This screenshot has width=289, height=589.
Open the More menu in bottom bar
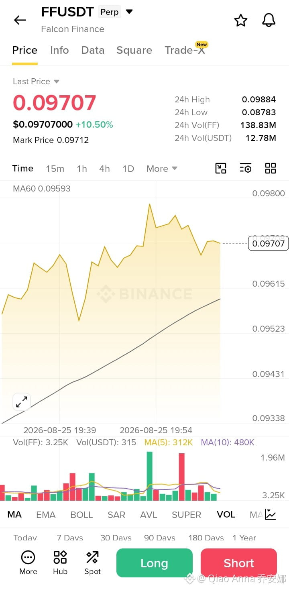28,563
